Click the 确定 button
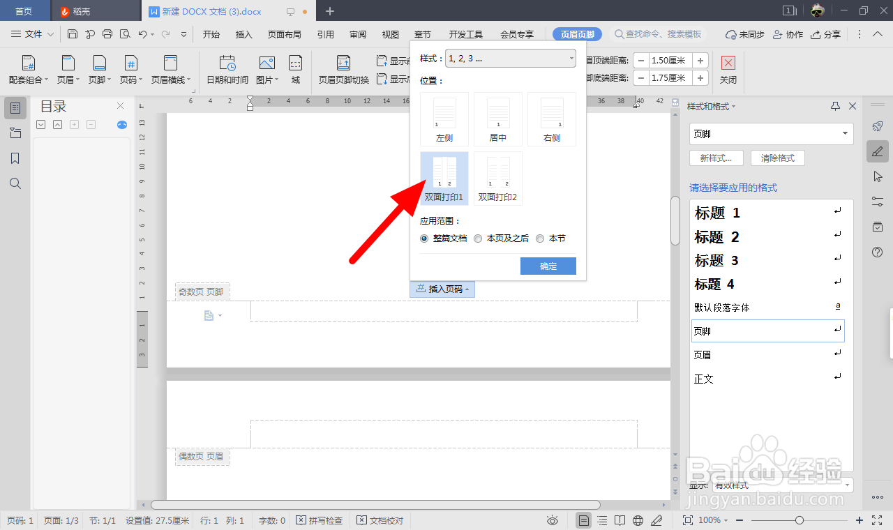The image size is (893, 530). (548, 266)
